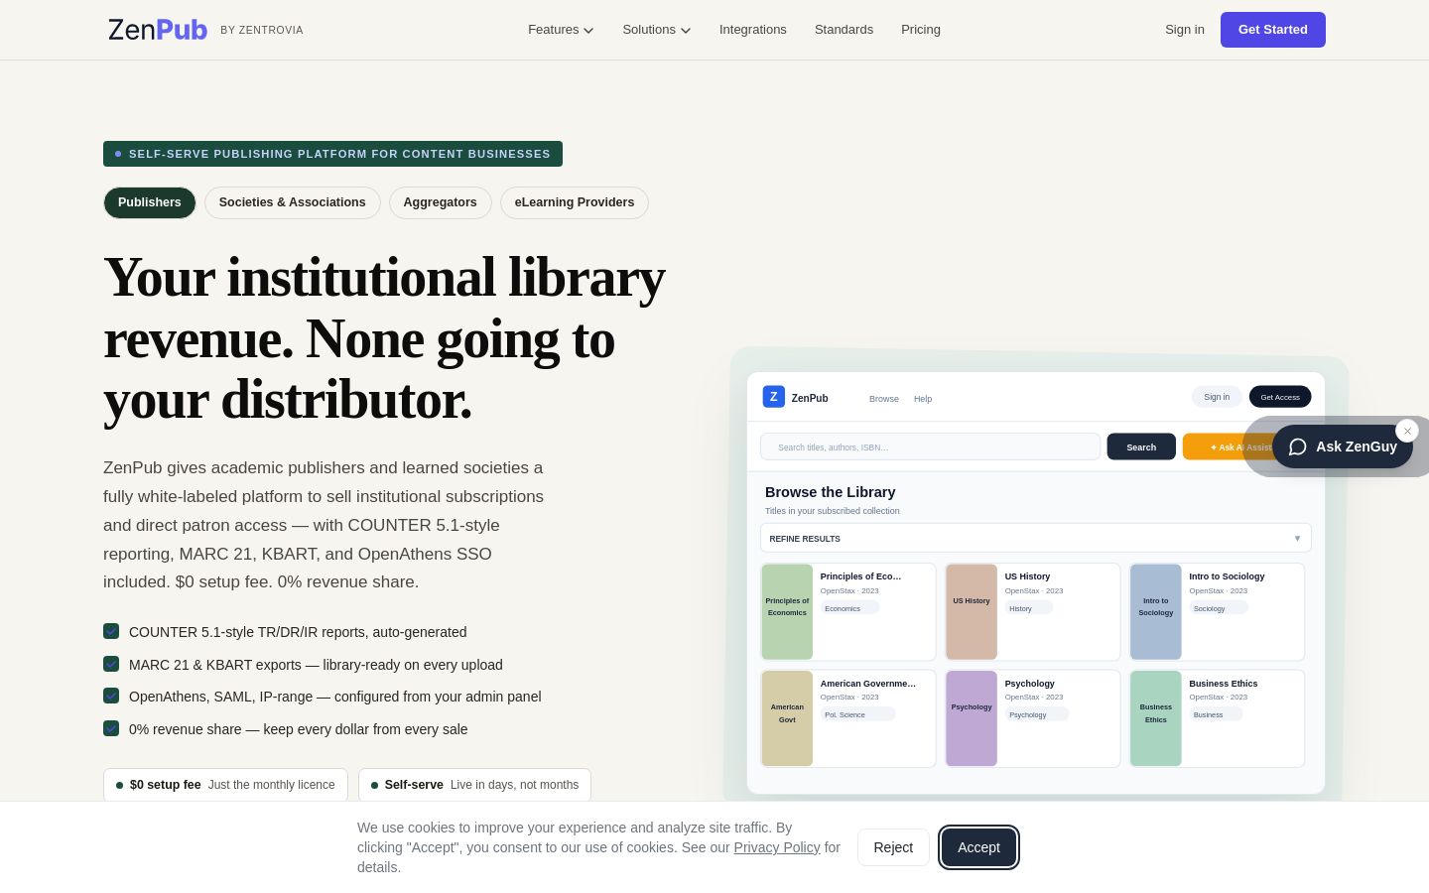1429x893 pixels.
Task: Click the $0 setup fee badge
Action: [x=225, y=785]
